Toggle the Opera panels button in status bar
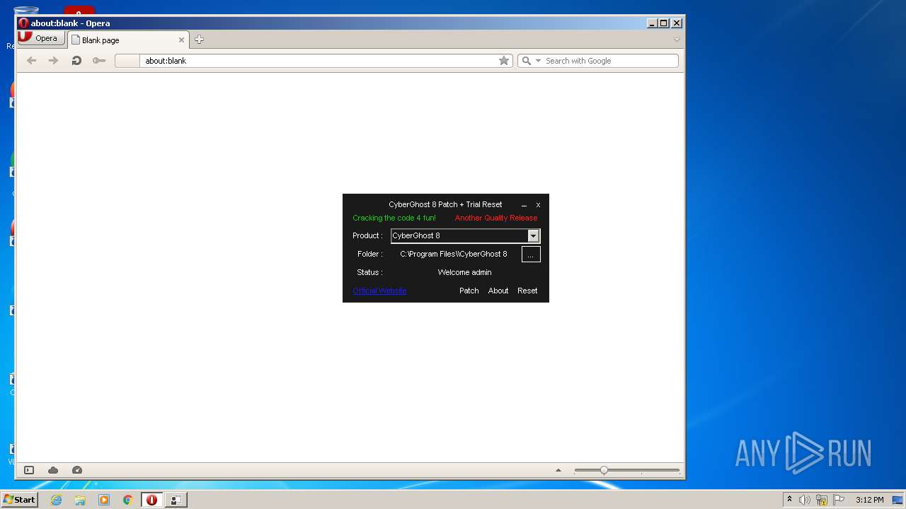This screenshot has width=906, height=509. (x=29, y=470)
